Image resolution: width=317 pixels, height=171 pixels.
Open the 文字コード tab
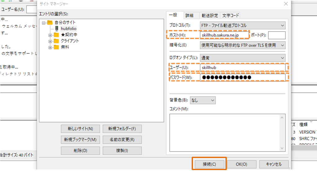click(x=230, y=15)
